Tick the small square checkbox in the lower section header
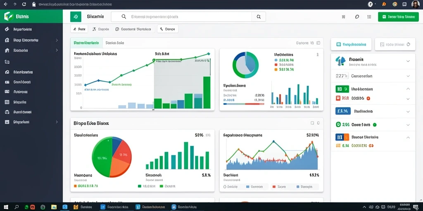 click(312, 123)
